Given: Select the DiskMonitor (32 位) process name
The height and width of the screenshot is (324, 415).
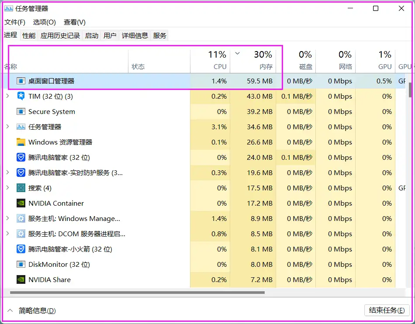Looking at the screenshot, I should pos(59,265).
